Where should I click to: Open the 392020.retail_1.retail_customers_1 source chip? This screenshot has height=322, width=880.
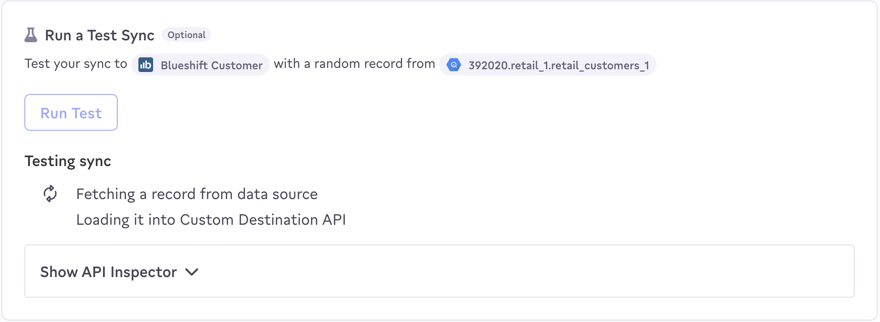(548, 65)
